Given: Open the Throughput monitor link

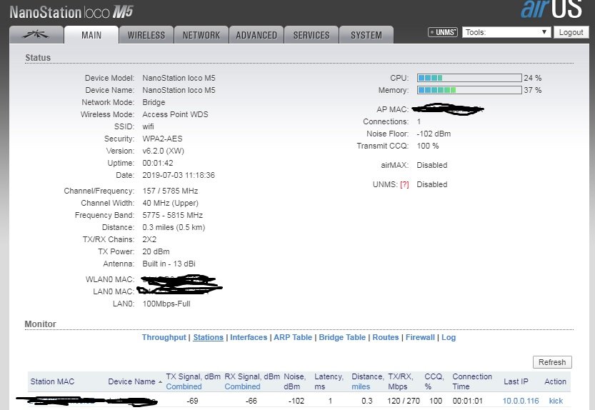Looking at the screenshot, I should [164, 337].
